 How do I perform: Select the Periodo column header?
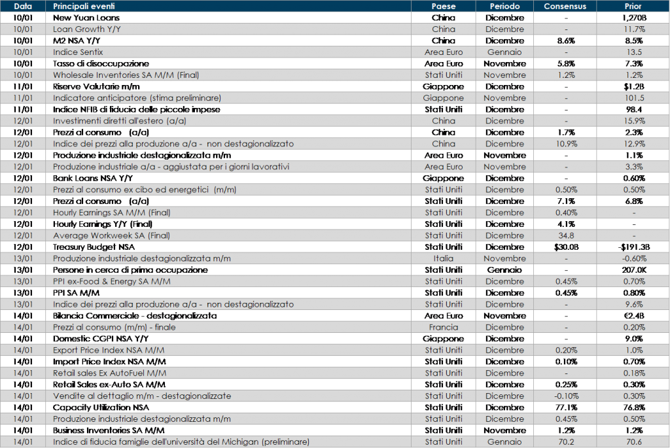[x=504, y=6]
